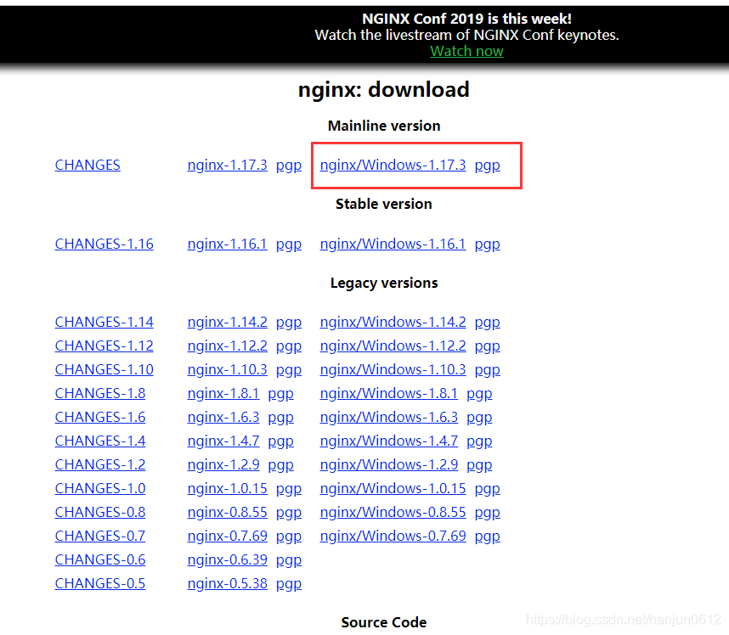
Task: Download nginx/Windows-0.8.55
Action: pos(393,512)
